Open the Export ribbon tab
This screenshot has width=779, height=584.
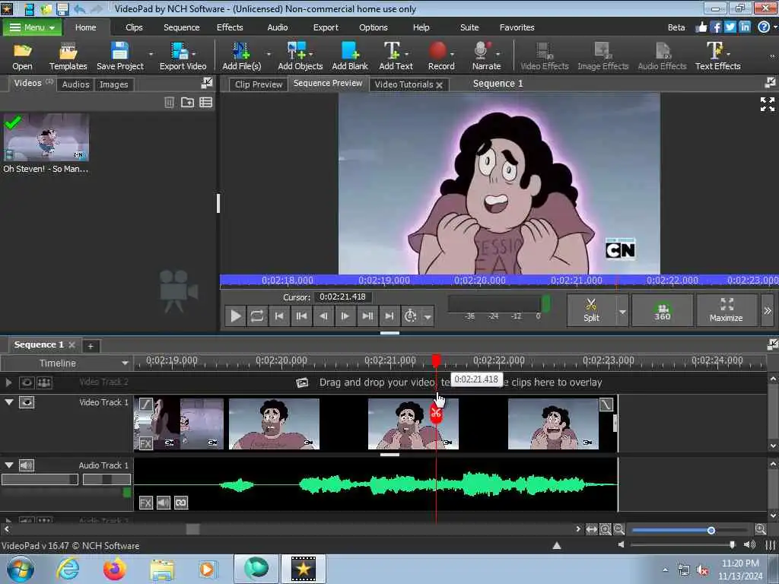[326, 27]
